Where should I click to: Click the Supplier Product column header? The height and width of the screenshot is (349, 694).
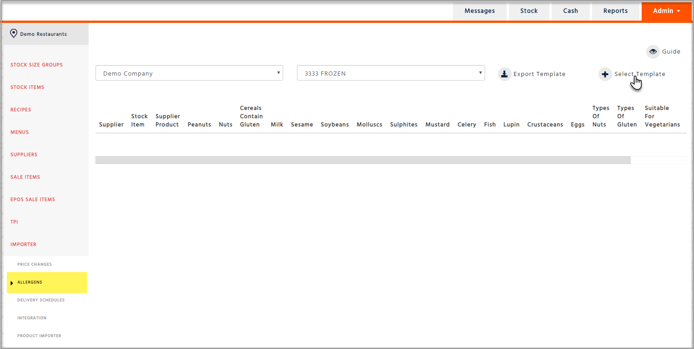click(x=168, y=120)
